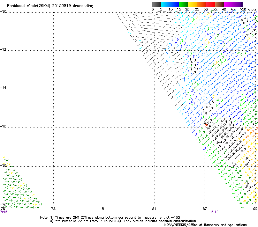Select the '78' longitude axis label
This screenshot has height=227, width=258.
(53, 209)
